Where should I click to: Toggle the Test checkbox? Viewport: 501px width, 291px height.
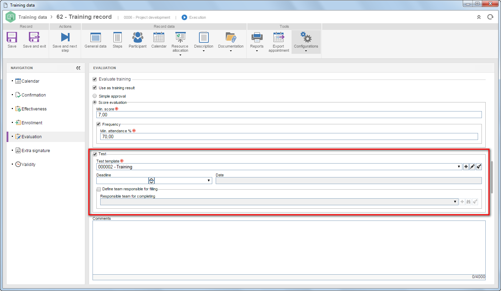tap(95, 154)
